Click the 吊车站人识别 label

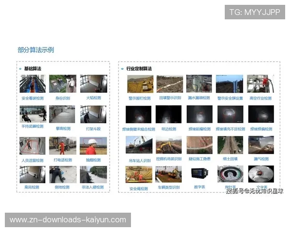(140, 160)
